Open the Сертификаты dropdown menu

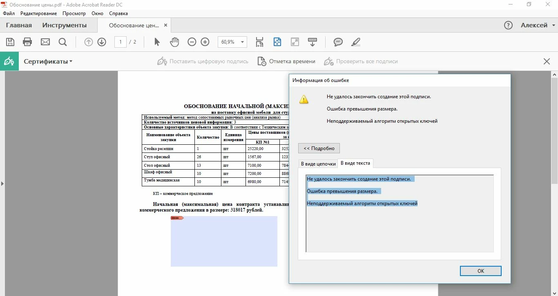pyautogui.click(x=48, y=62)
